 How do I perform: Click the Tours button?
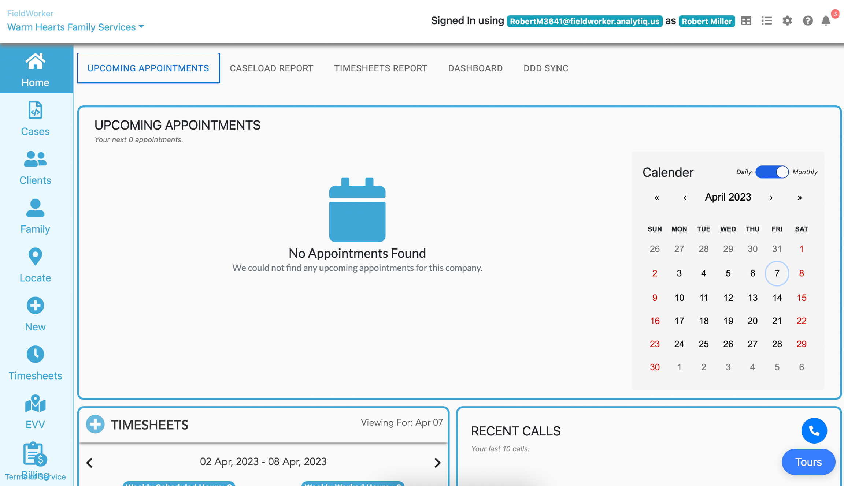[808, 461]
